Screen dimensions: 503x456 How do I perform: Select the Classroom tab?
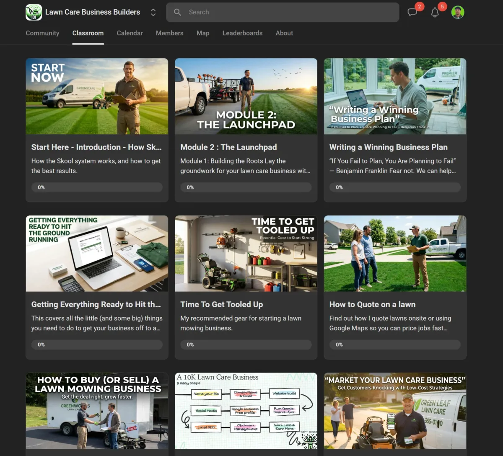pyautogui.click(x=88, y=33)
